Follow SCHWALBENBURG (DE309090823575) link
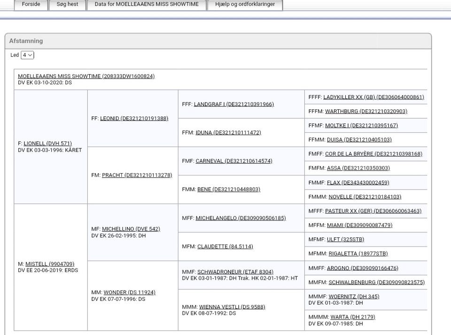Viewport: 451px width, 335px height. point(376,282)
